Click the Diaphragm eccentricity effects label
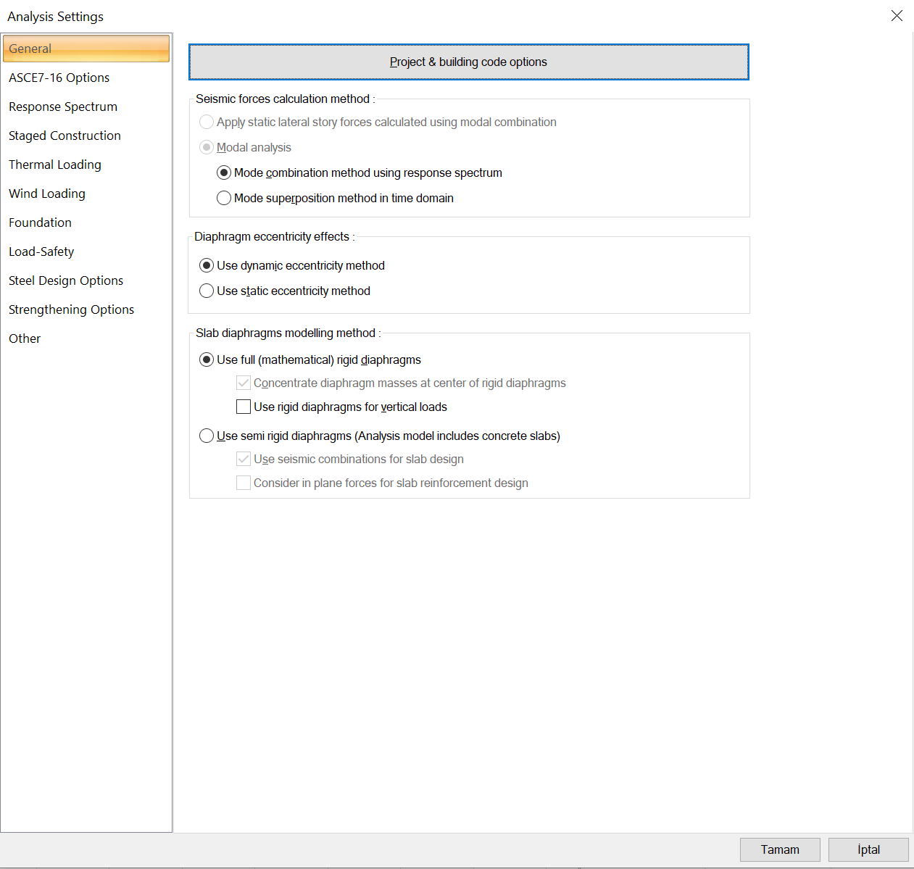This screenshot has width=914, height=869. pos(274,236)
